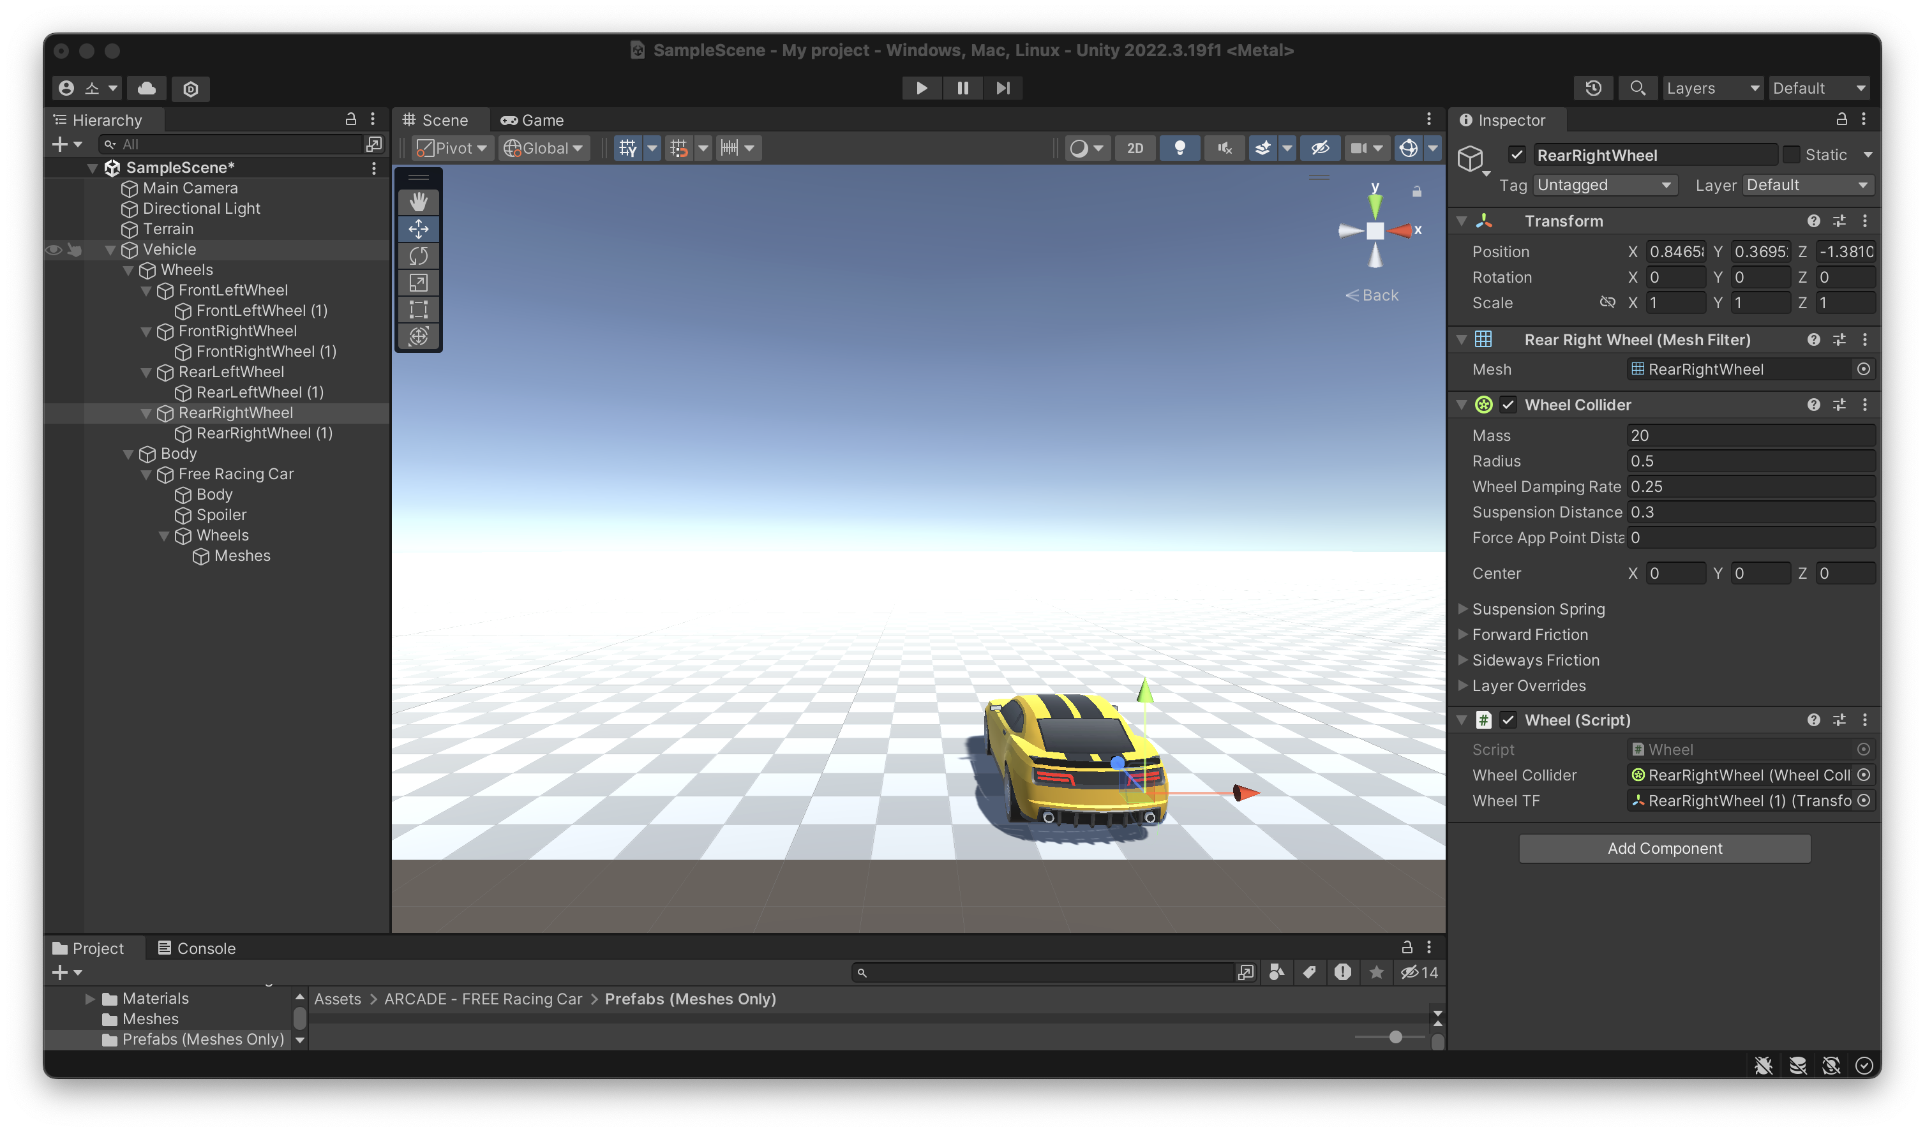Open the Tag Untagged dropdown
Viewport: 1925px width, 1132px height.
click(x=1603, y=185)
